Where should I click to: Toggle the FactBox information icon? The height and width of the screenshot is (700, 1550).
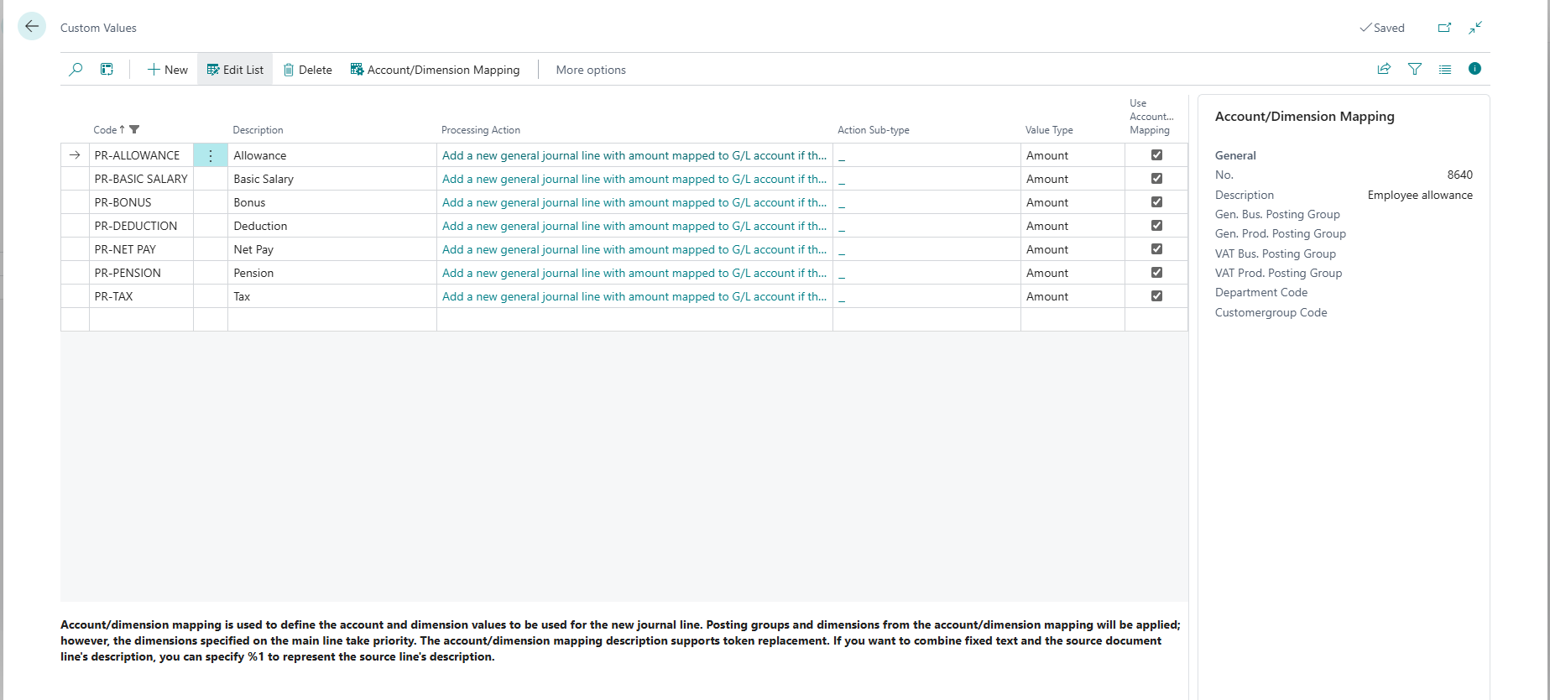[1474, 69]
